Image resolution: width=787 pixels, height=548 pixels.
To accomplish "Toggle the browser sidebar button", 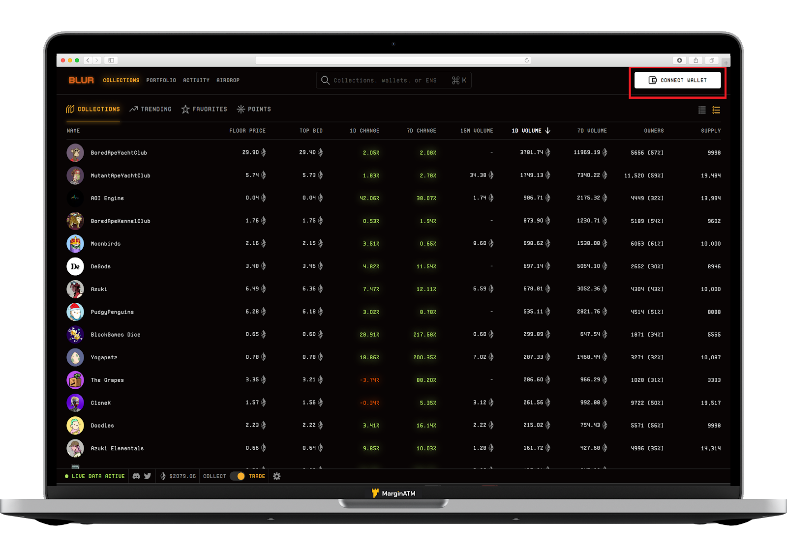I will coord(111,60).
